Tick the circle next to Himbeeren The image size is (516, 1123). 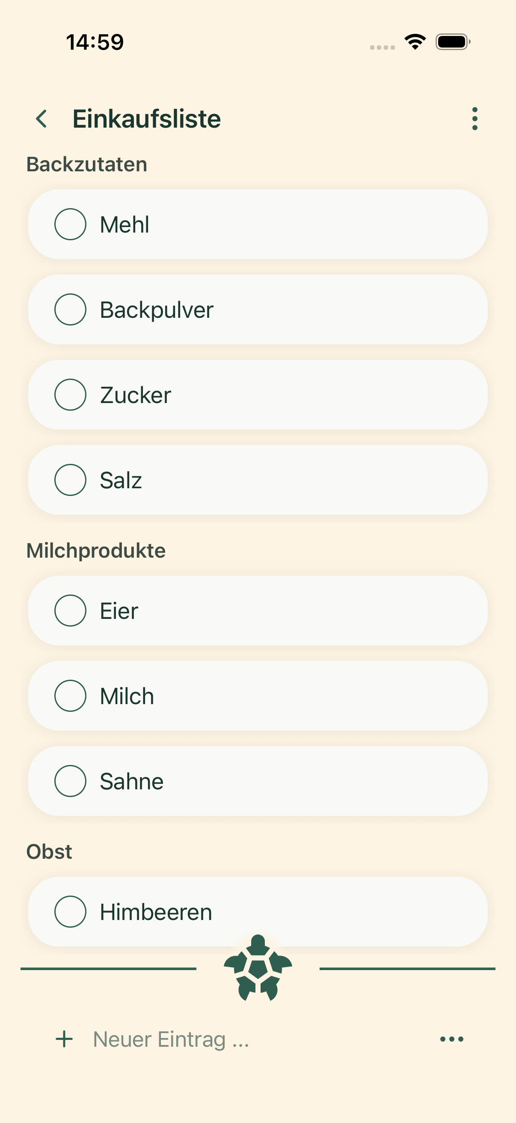pyautogui.click(x=70, y=911)
